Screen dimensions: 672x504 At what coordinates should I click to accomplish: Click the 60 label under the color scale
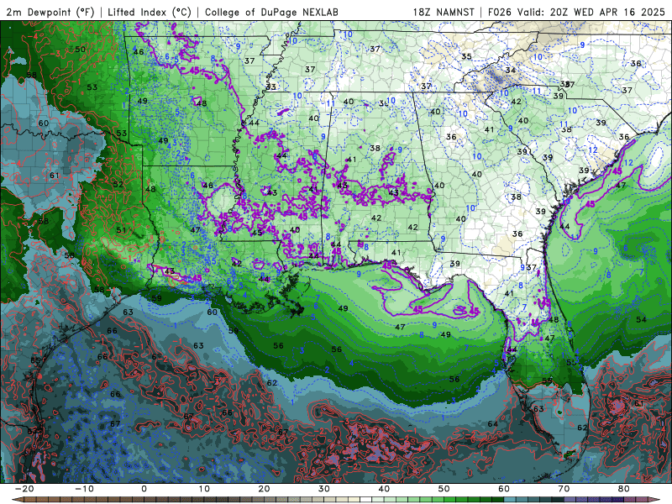click(x=504, y=489)
